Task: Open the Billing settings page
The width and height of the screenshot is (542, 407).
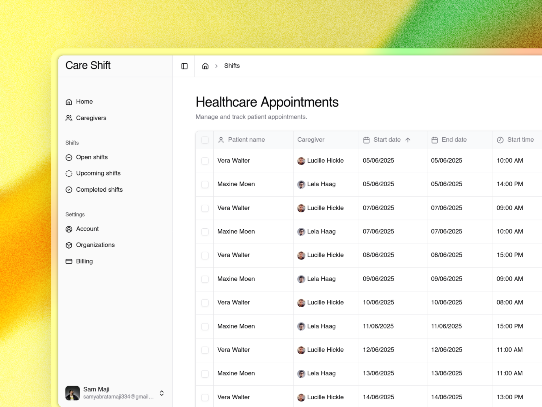Action: point(84,261)
